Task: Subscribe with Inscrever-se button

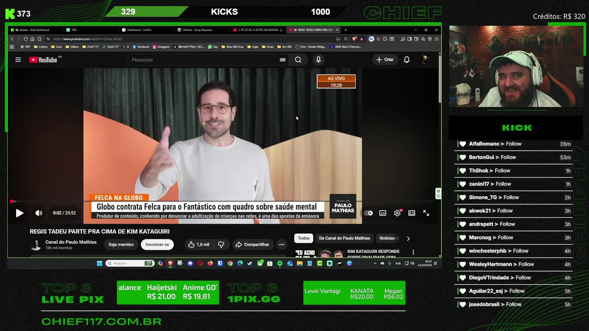Action: pos(157,245)
